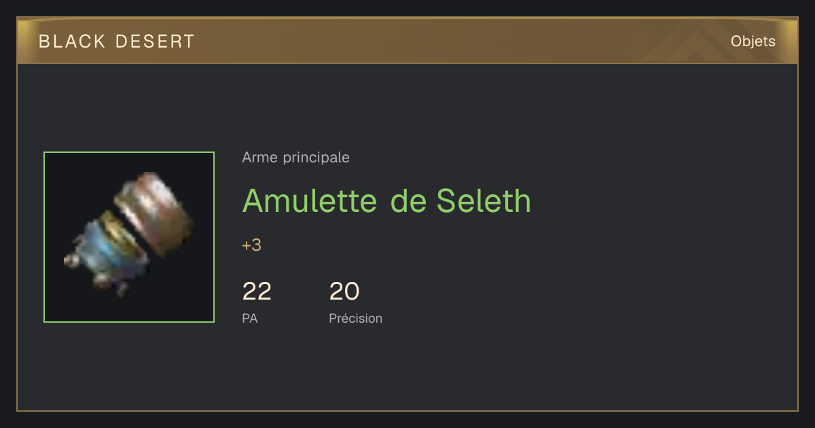Image resolution: width=815 pixels, height=428 pixels.
Task: Click the Amulette de Seleth item icon
Action: [x=129, y=237]
